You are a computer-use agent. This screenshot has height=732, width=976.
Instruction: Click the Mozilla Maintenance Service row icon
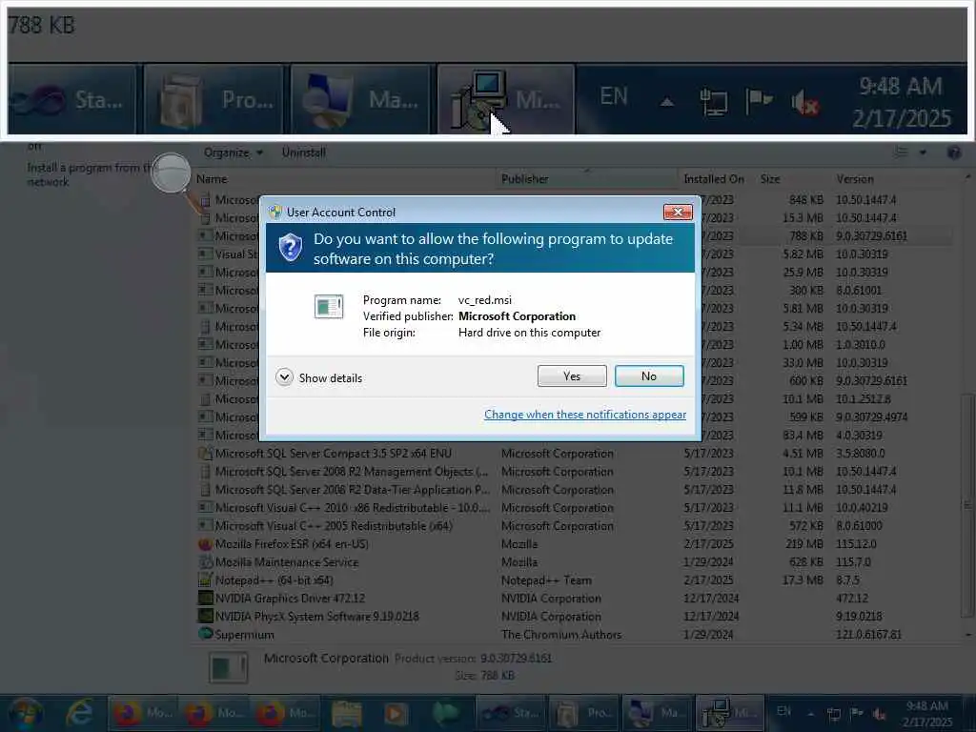205,562
